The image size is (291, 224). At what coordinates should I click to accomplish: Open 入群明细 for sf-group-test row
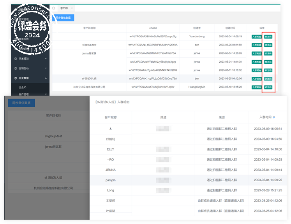point(257,45)
